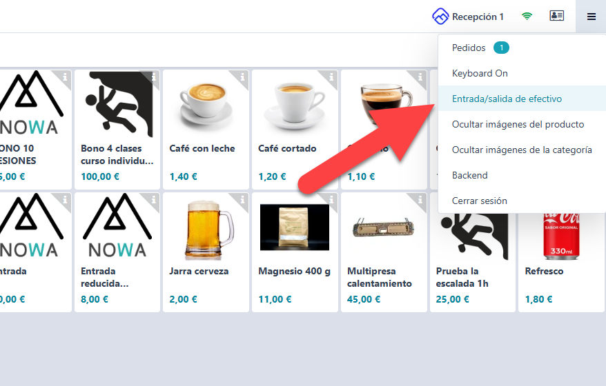Choose Entrada/salida de efectivo menu entry
The height and width of the screenshot is (386, 606).
click(507, 99)
